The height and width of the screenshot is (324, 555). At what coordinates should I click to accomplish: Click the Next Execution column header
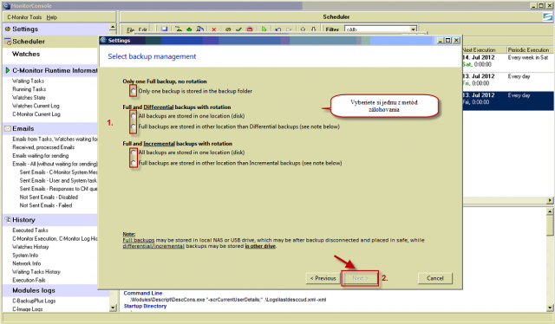click(x=479, y=50)
